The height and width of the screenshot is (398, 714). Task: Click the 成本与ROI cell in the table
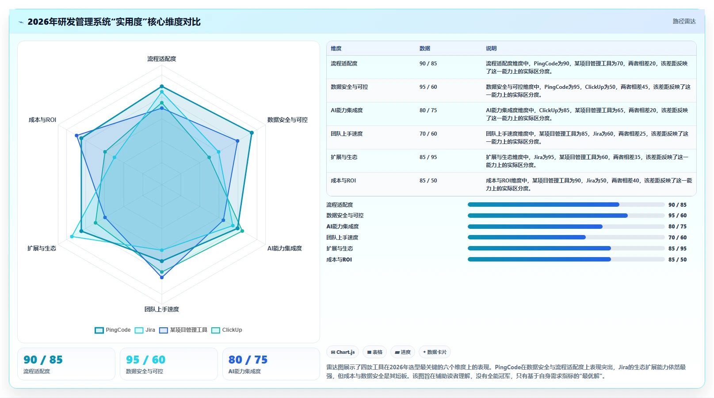point(343,181)
